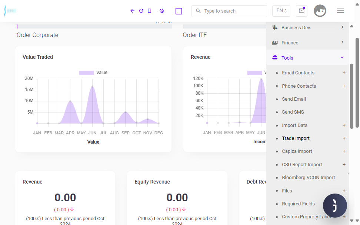This screenshot has height=225, width=360.
Task: Click the sidebar menu scrollbar thumb
Action: 351,96
